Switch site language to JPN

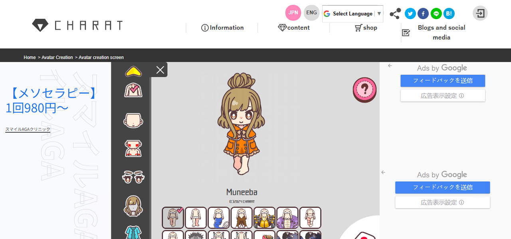(293, 13)
